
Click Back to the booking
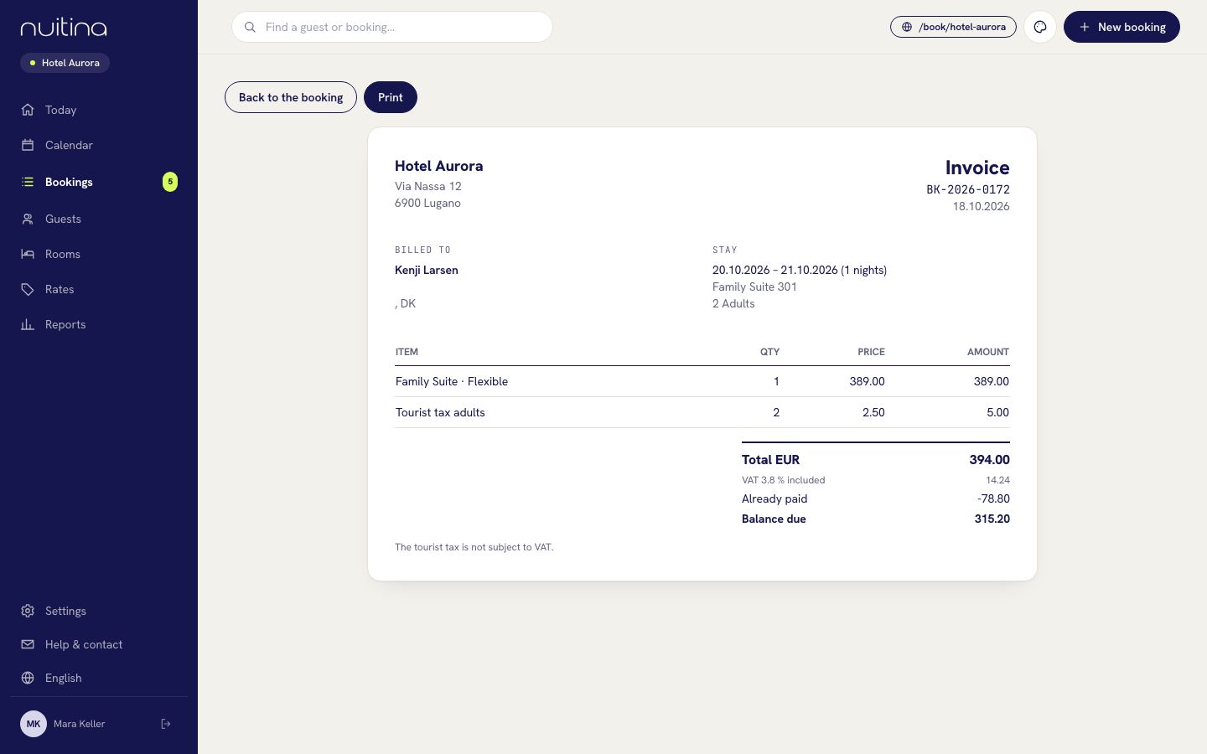coord(291,97)
